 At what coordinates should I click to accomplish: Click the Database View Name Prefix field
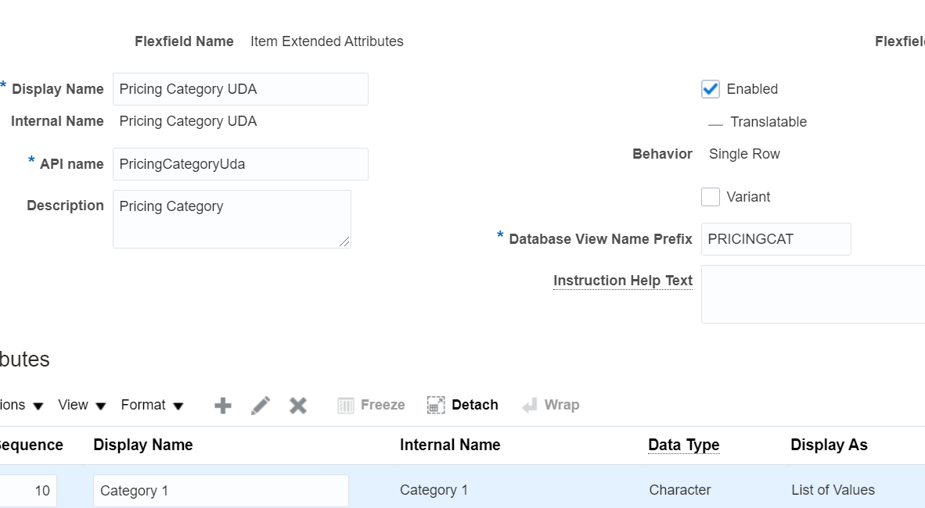click(x=776, y=238)
